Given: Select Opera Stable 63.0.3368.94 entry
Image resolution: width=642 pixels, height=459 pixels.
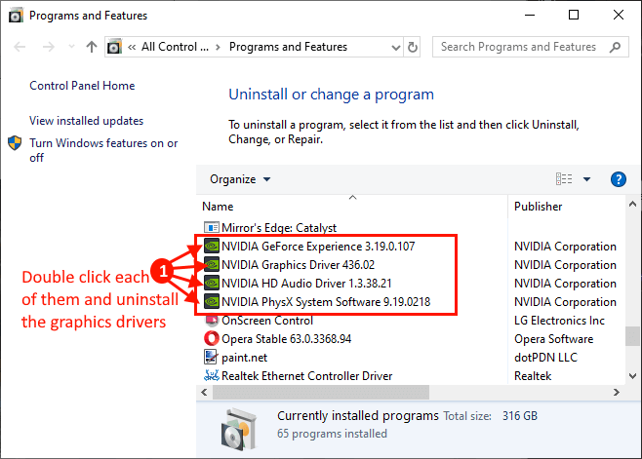Looking at the screenshot, I should coord(286,339).
